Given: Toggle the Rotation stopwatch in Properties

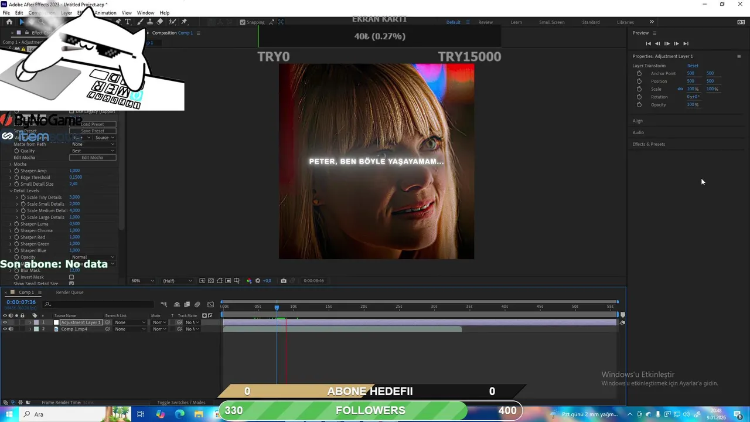Looking at the screenshot, I should click(639, 97).
